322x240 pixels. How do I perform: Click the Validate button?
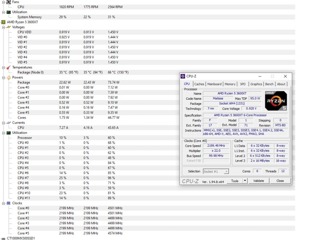click(258, 181)
